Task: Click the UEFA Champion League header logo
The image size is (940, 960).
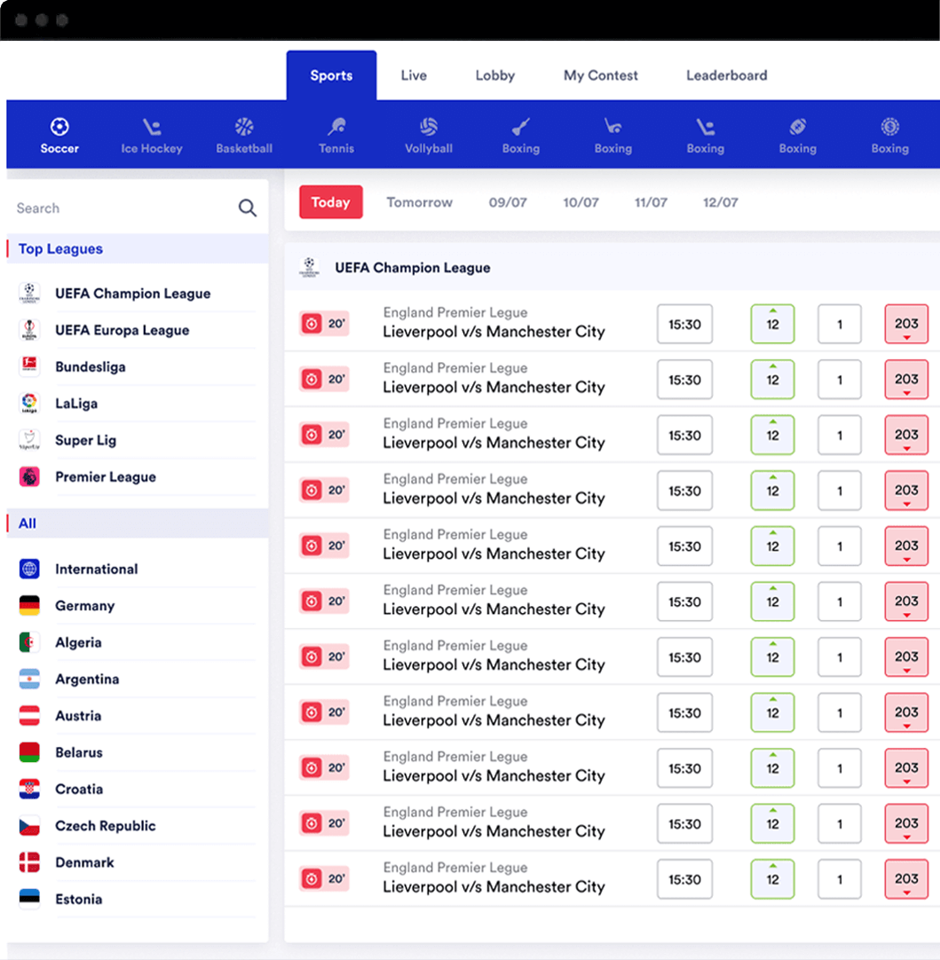Action: 309,267
